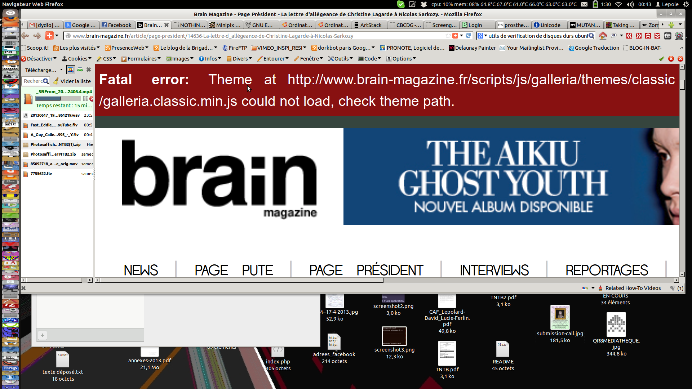692x389 pixels.
Task: Click the webcam icon in toolbar
Action: coord(679,36)
